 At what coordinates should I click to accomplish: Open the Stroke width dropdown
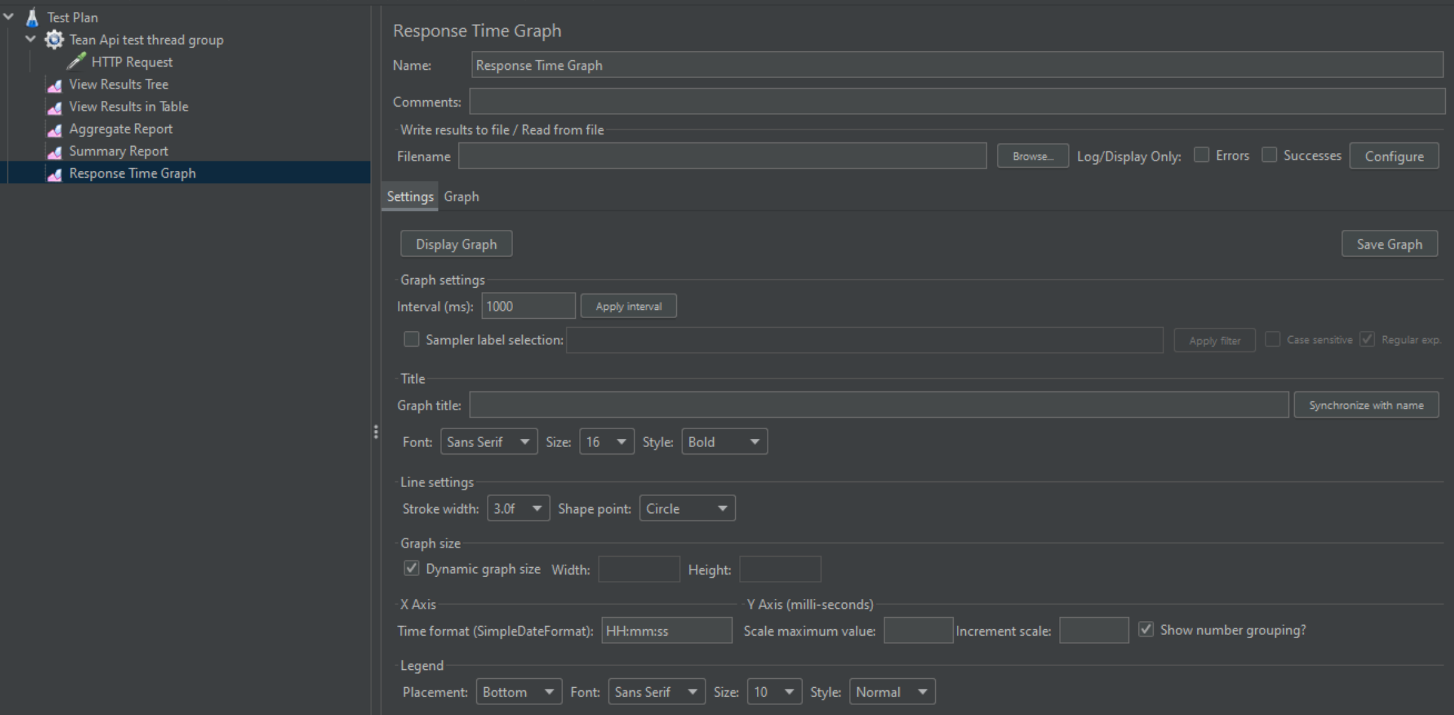tap(517, 509)
